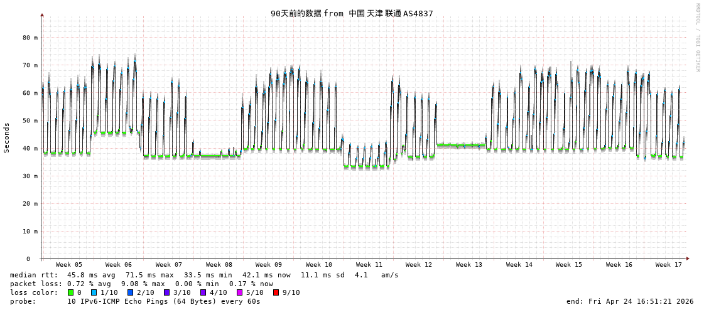Click the green 0 loss color swatch
Viewport: 704px width, 310px height.
(x=71, y=292)
